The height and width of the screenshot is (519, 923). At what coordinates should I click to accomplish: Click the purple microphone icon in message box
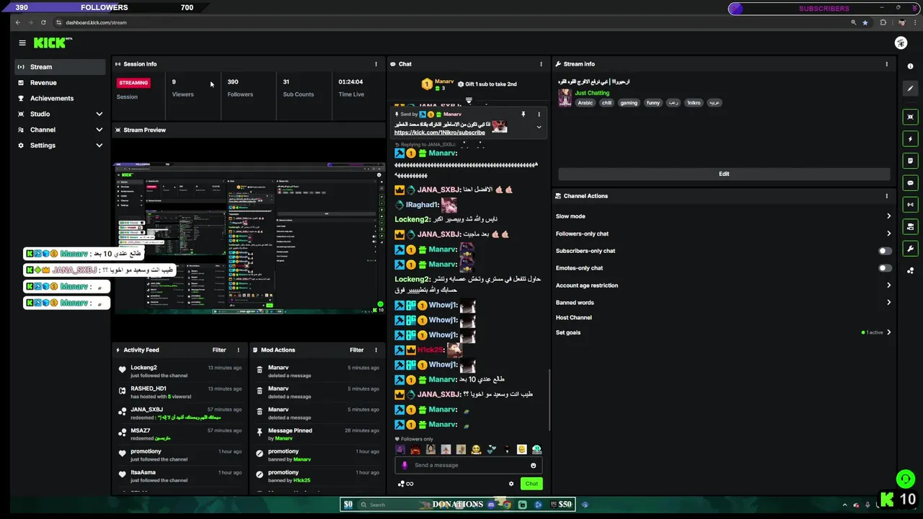[x=405, y=466]
